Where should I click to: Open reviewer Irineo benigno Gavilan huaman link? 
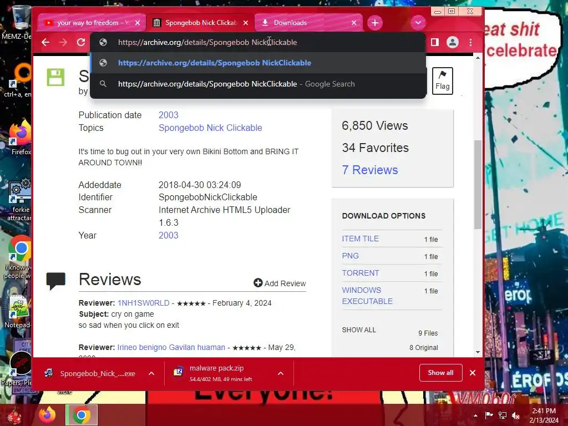pos(171,347)
